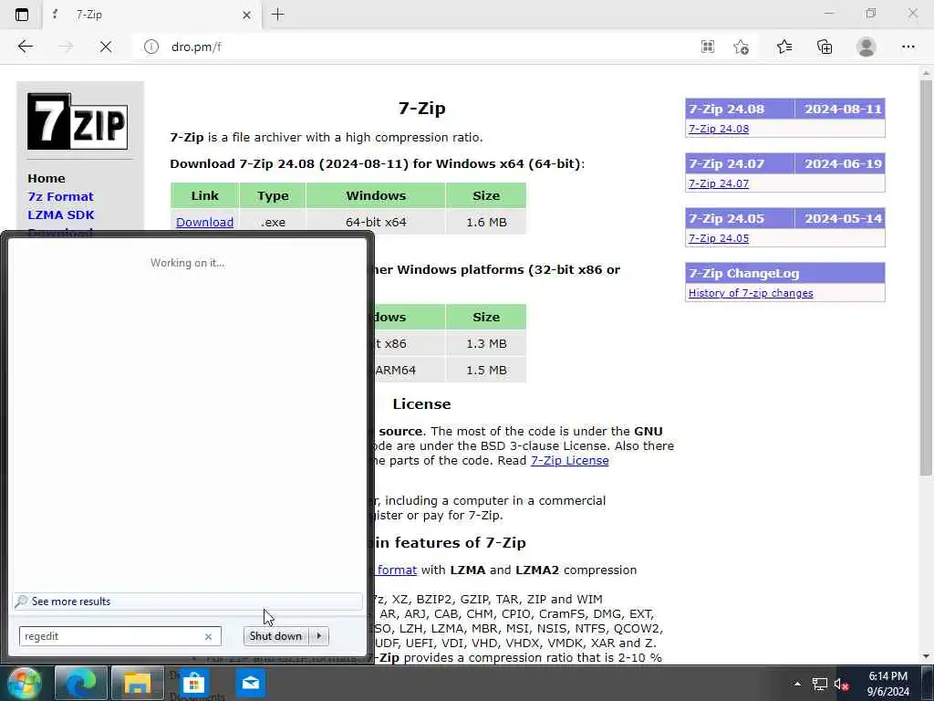Open Microsoft Store from the taskbar
The height and width of the screenshot is (701, 934).
click(x=194, y=683)
